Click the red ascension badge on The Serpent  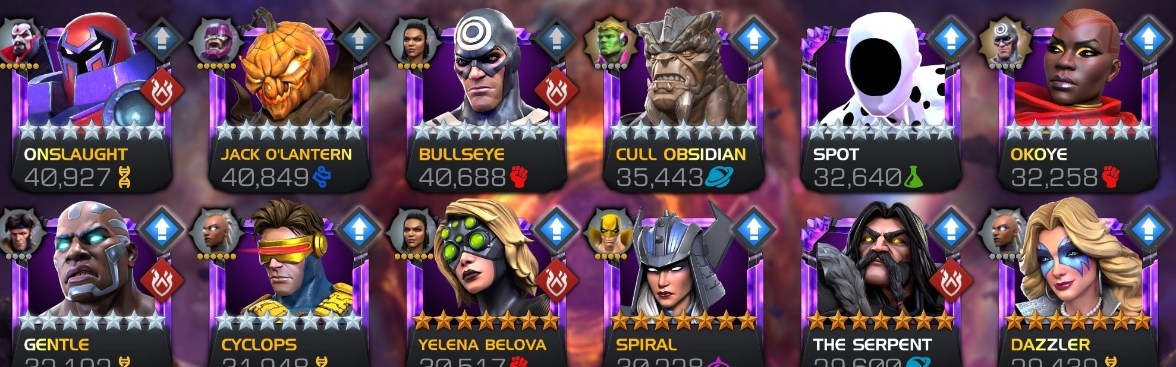coord(951,281)
